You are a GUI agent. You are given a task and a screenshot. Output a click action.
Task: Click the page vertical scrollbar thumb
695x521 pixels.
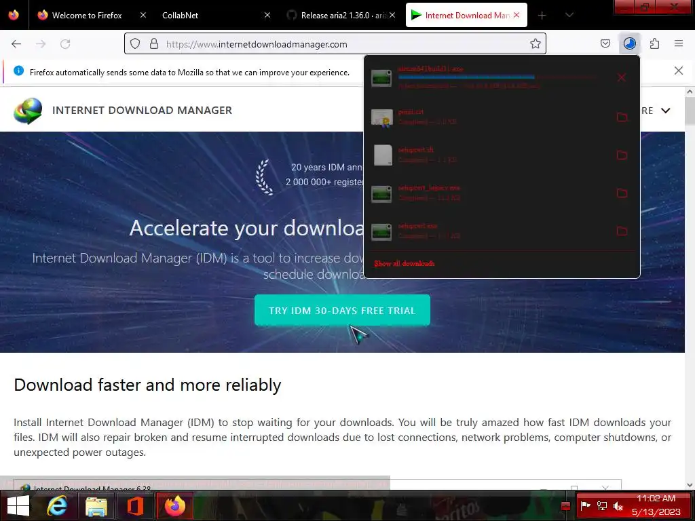coord(690,111)
